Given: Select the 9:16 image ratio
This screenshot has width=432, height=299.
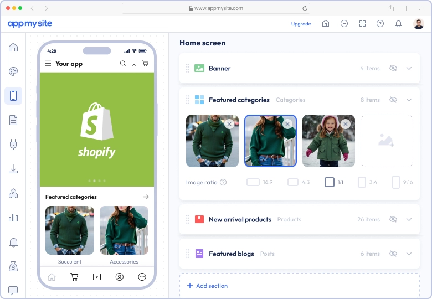Looking at the screenshot, I should tap(403, 182).
